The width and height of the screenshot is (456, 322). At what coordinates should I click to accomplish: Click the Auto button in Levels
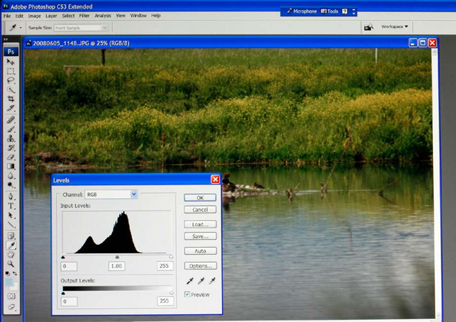200,251
